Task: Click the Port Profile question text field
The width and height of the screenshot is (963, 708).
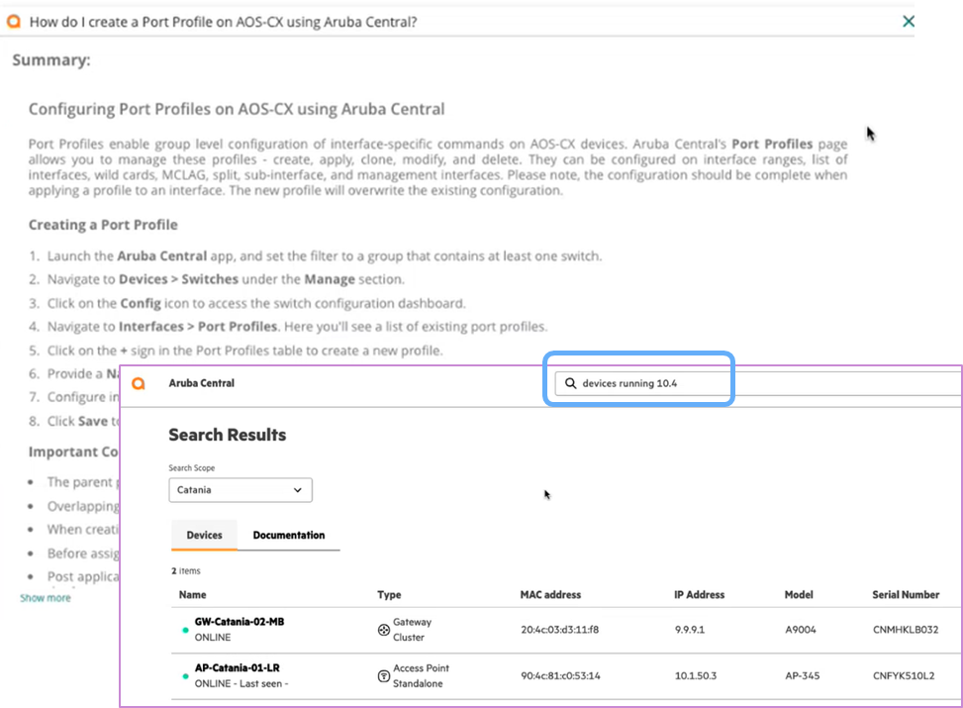Action: tap(223, 21)
